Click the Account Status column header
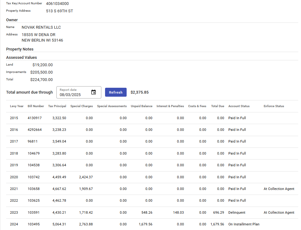This screenshot has height=230, width=301. 239,106
